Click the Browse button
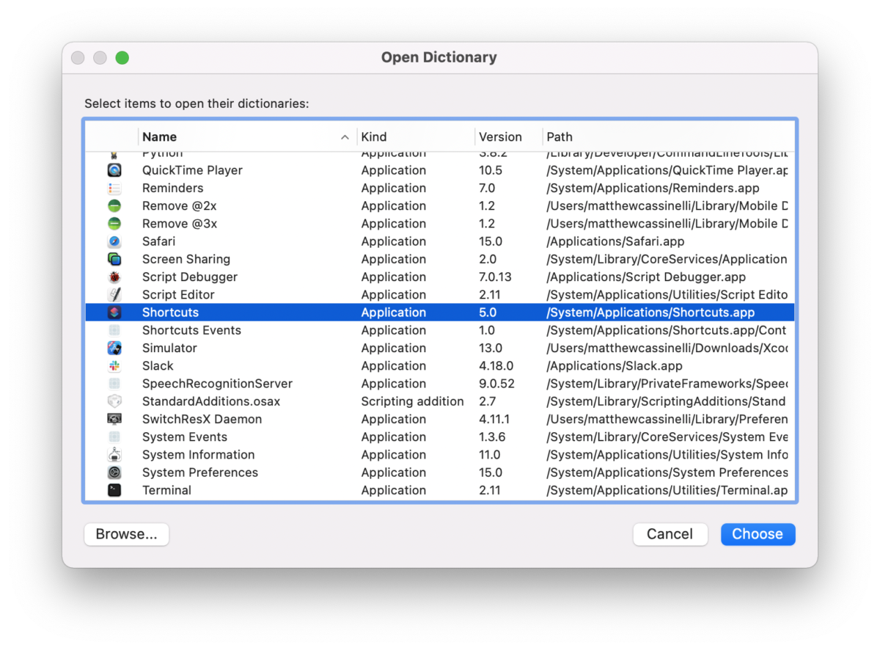 (126, 534)
